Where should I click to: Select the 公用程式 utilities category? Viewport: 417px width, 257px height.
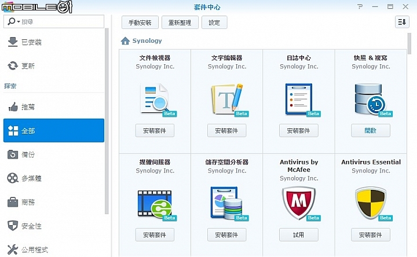pos(54,249)
